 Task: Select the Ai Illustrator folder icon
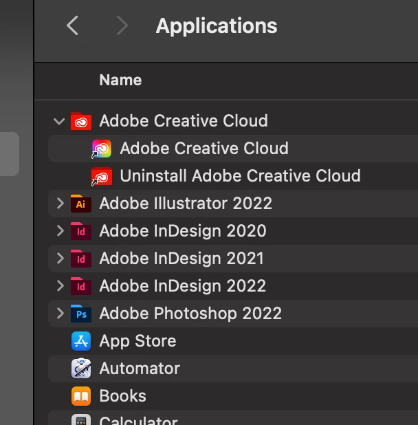coord(81,204)
